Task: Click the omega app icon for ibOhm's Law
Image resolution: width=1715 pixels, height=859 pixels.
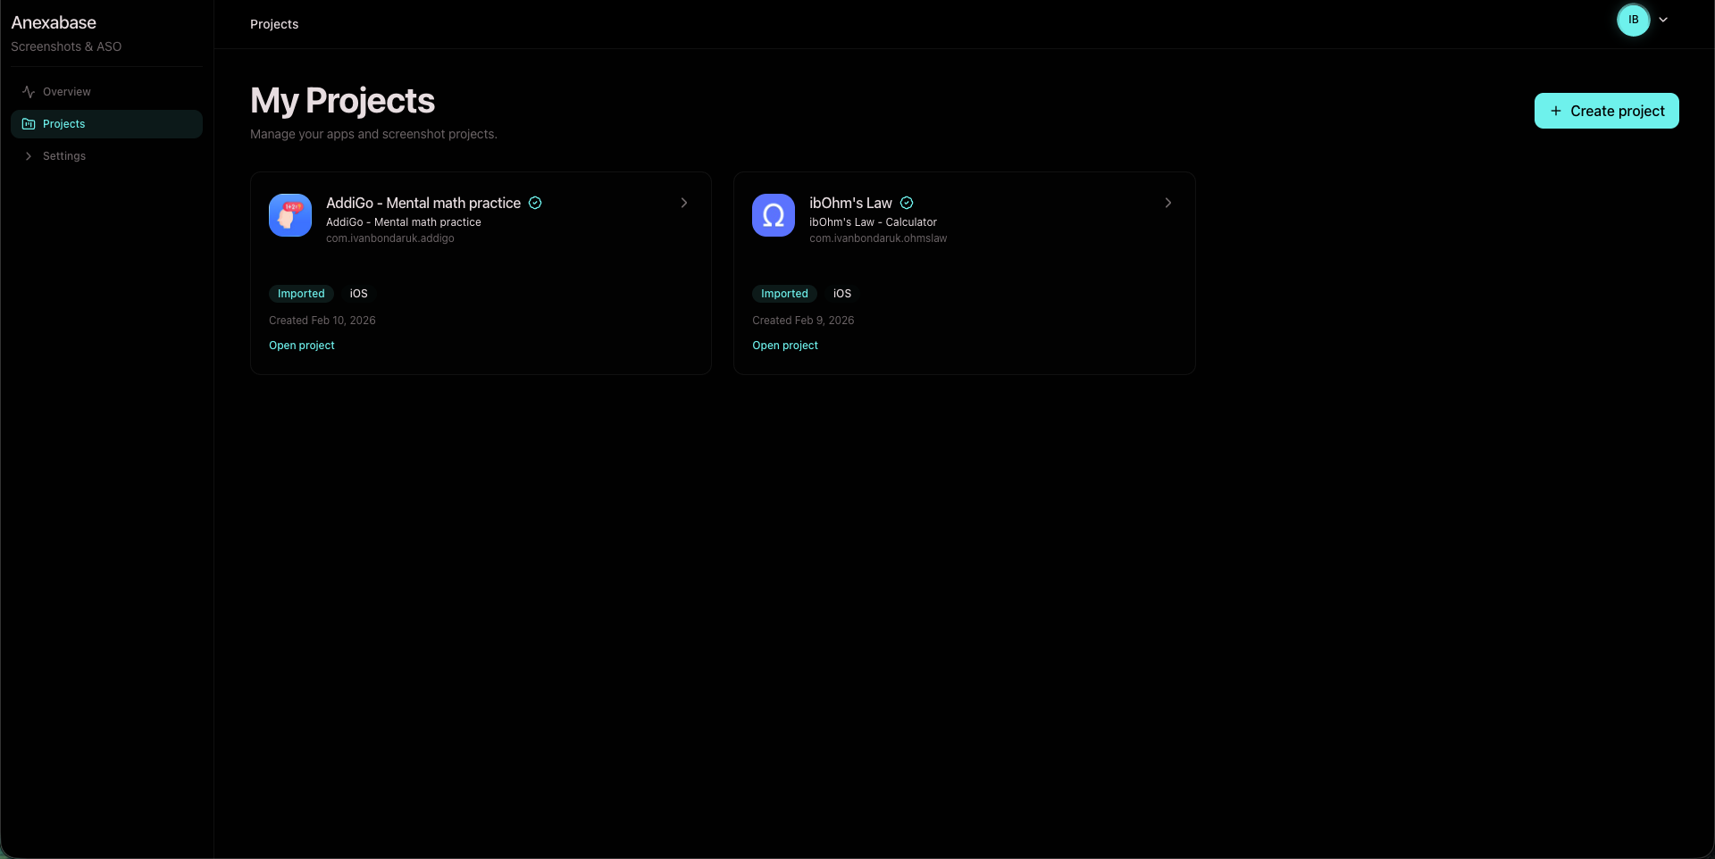Action: pyautogui.click(x=773, y=215)
